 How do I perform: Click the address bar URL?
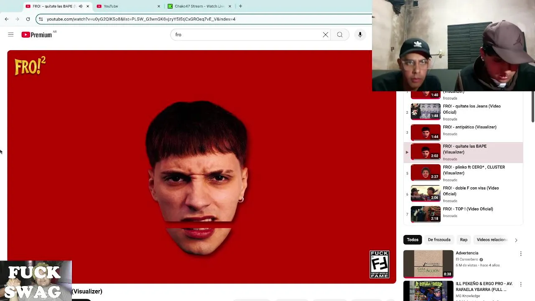[141, 19]
